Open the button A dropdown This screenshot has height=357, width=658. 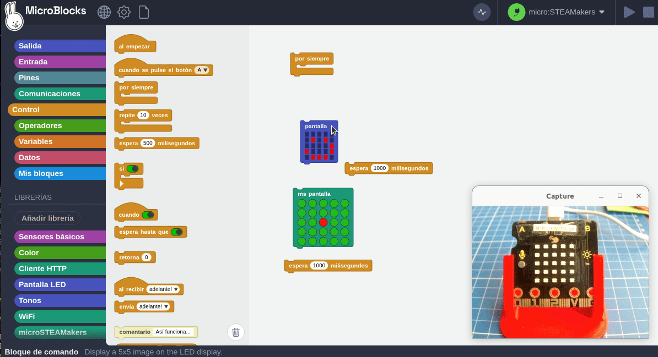coord(202,70)
